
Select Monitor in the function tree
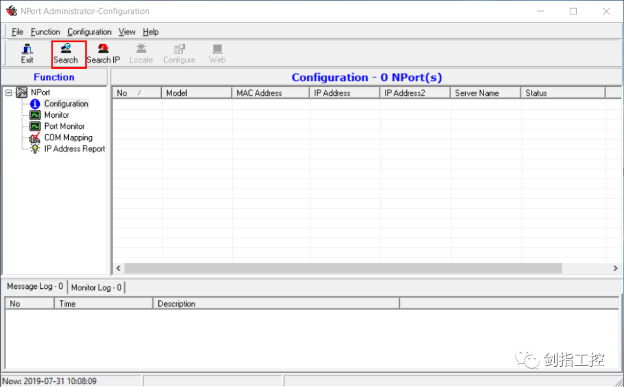click(x=57, y=115)
